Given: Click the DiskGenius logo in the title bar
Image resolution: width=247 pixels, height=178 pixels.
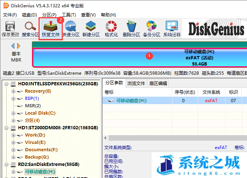Looking at the screenshot, I should tap(6, 5).
